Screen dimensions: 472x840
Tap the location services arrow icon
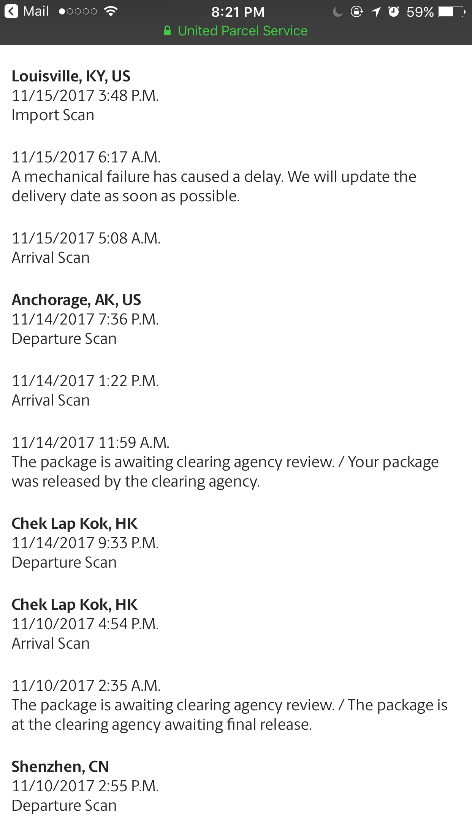tap(376, 12)
